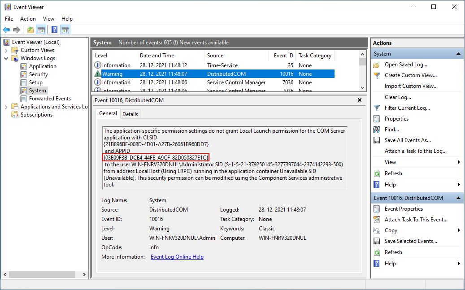Expand the Custom Views tree node

pos(6,50)
